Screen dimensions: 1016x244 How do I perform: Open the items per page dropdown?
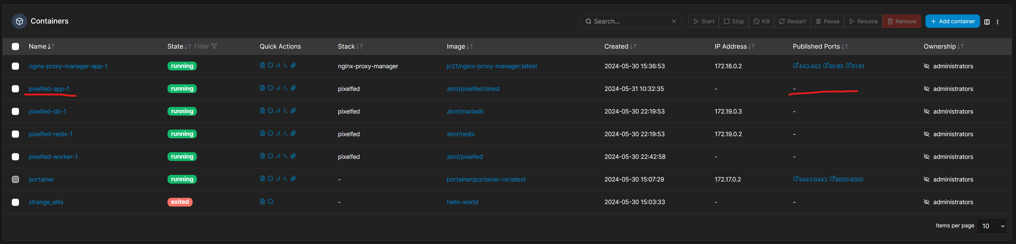point(992,226)
